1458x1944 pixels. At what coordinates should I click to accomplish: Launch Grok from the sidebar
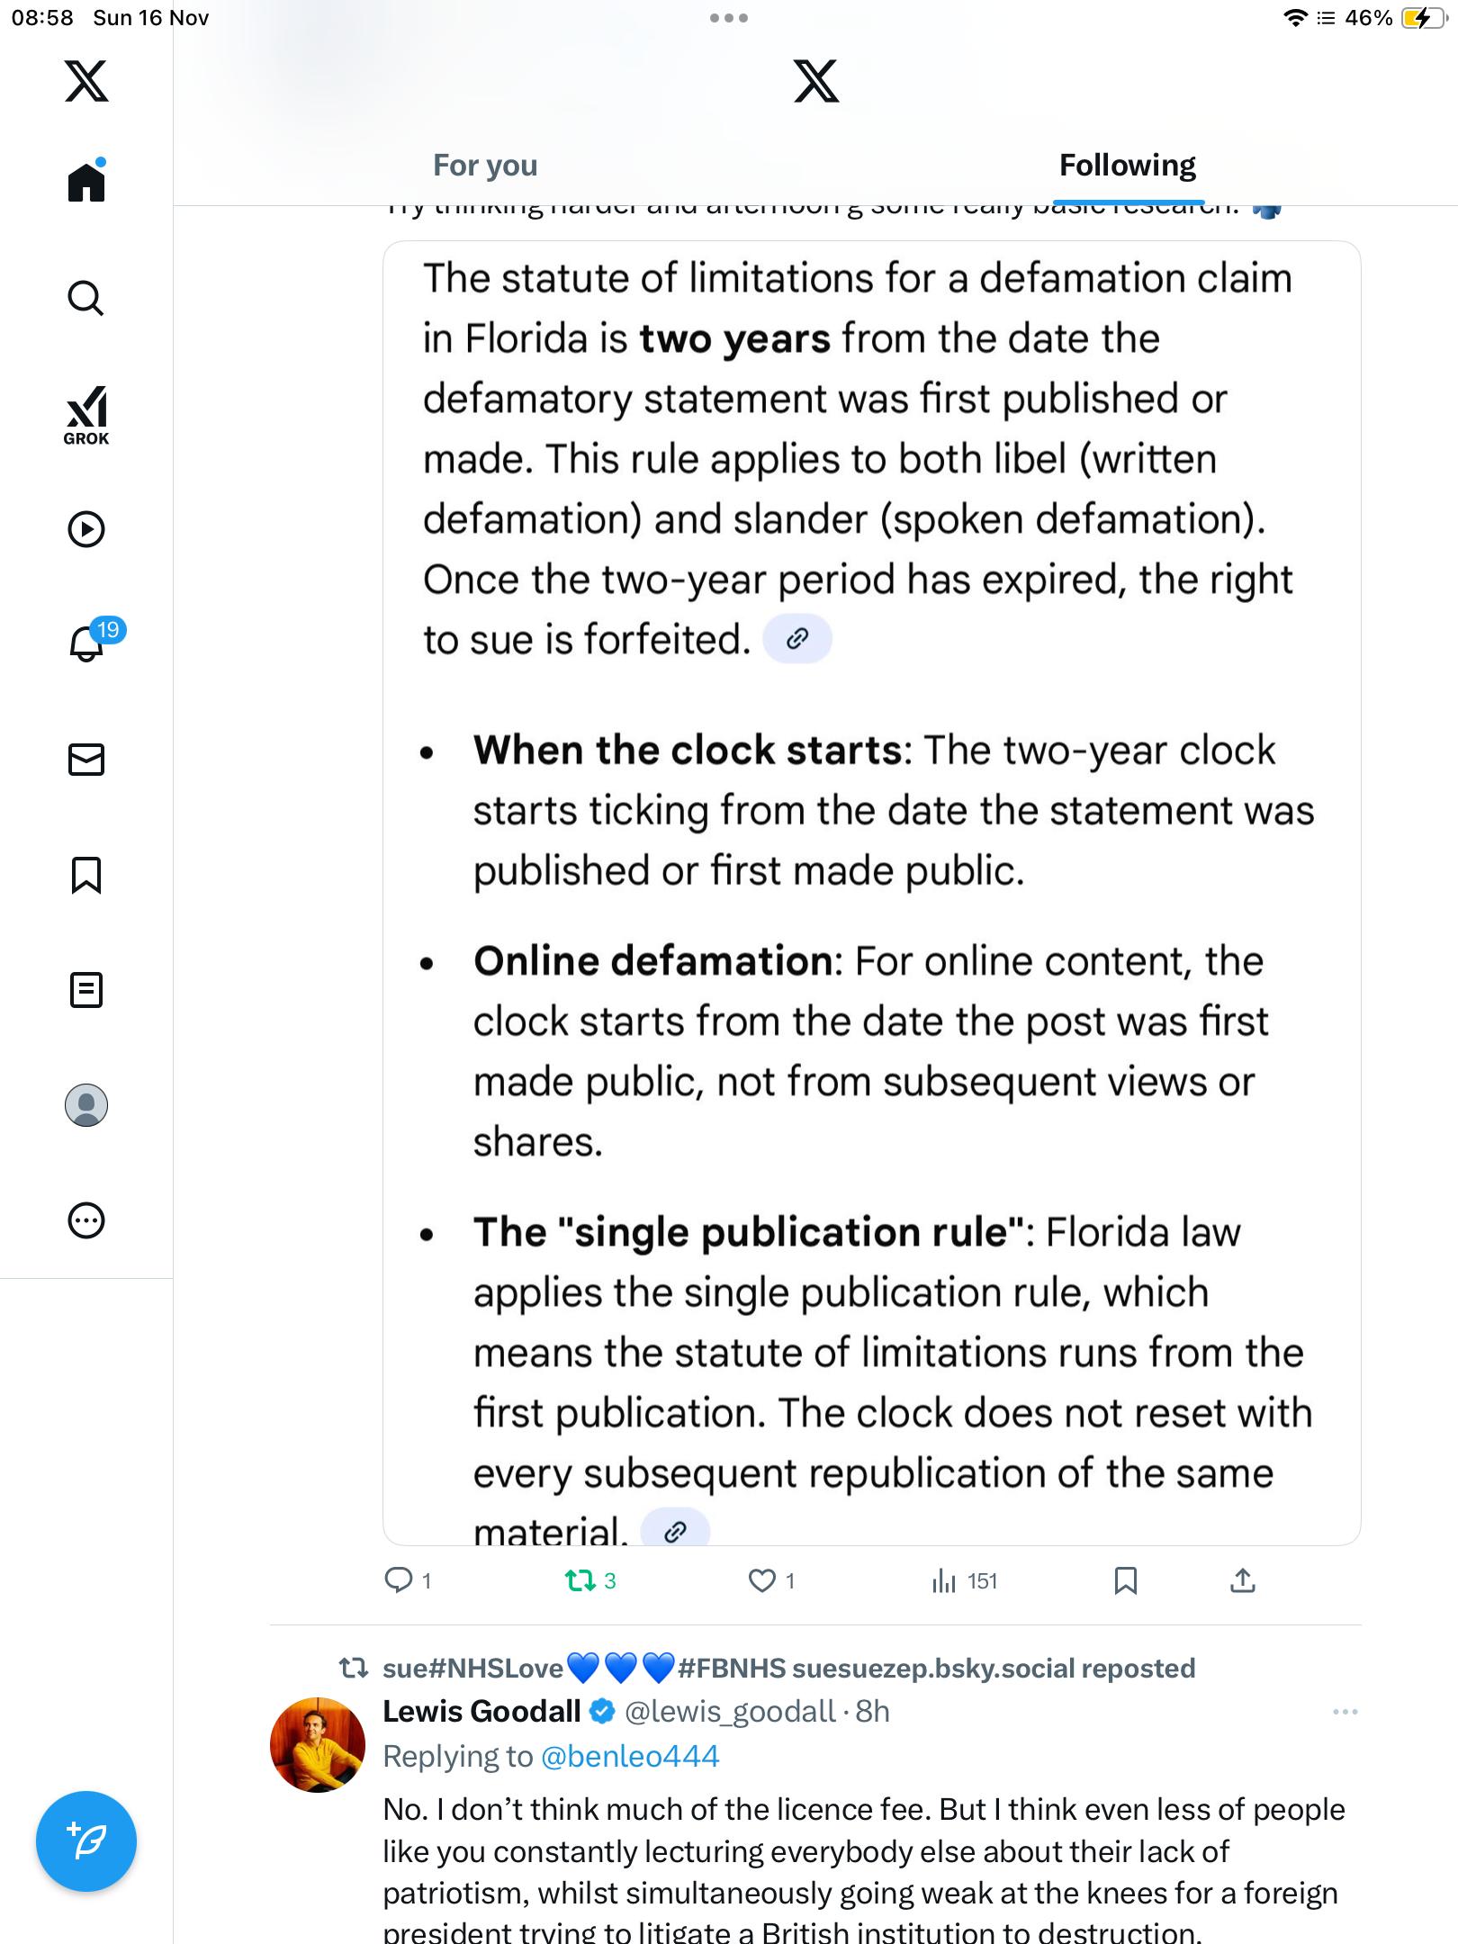[86, 415]
